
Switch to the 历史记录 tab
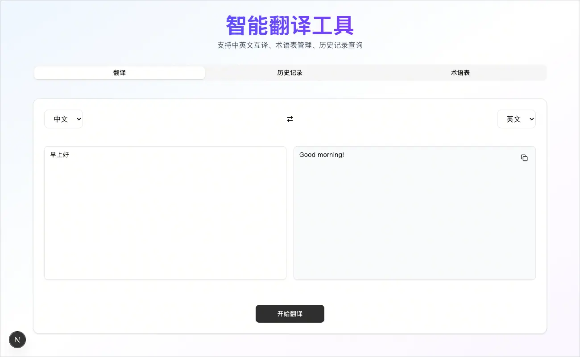(290, 73)
